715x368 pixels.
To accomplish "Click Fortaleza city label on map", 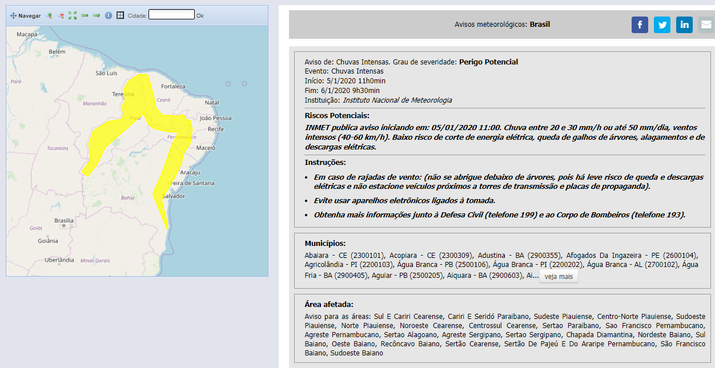I will pos(173,87).
